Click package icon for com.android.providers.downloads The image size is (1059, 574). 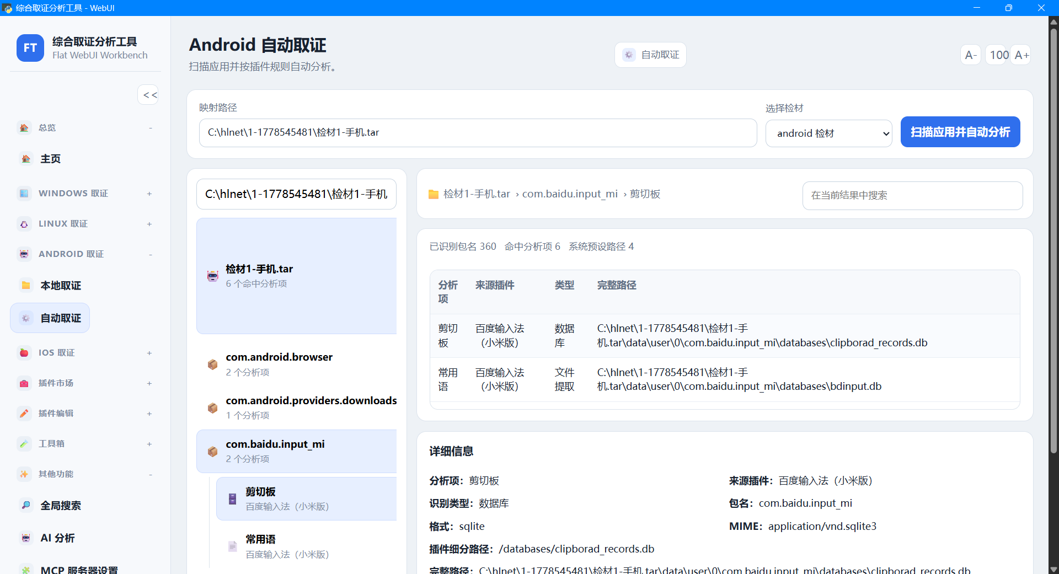pos(213,408)
